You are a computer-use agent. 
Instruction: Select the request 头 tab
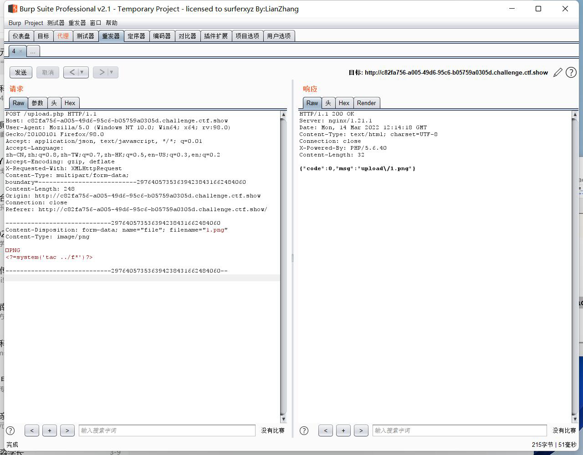(54, 103)
